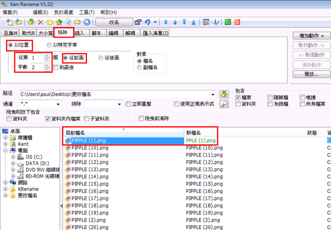Screen dimensions: 331x230
Task: Open the 路徑 path dropdown
Action: tap(213, 94)
